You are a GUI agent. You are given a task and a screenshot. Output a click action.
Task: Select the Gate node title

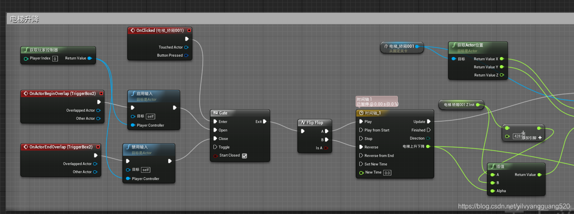[x=223, y=113]
